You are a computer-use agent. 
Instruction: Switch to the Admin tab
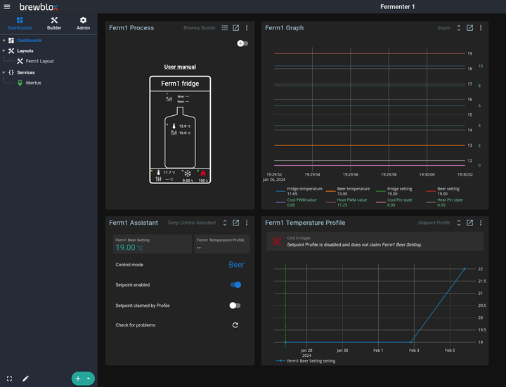click(83, 23)
